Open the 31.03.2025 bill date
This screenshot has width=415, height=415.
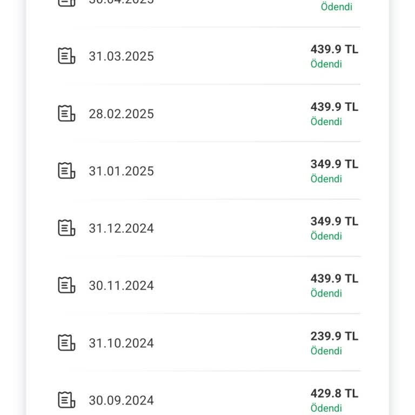tap(121, 56)
